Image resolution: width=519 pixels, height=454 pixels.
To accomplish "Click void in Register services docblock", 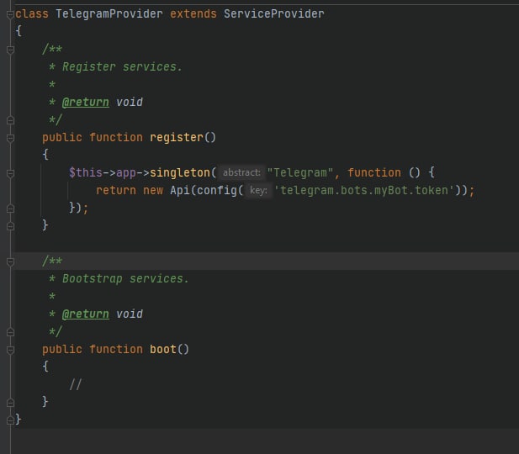I will (130, 102).
